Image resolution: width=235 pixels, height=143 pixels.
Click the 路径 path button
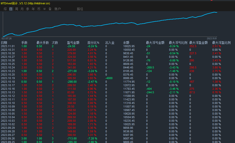80,9
